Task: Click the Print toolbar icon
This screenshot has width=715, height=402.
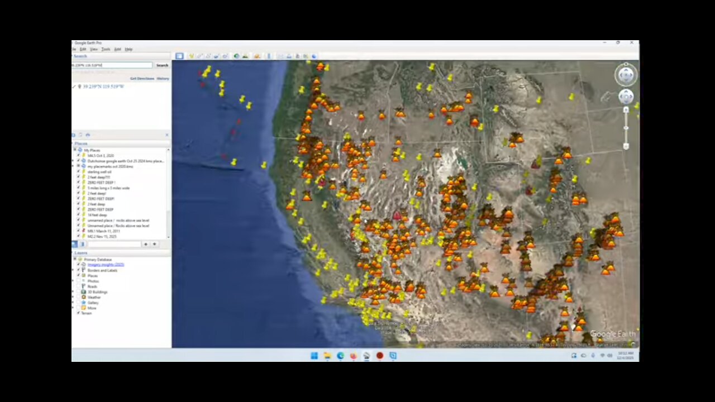Action: (x=289, y=56)
